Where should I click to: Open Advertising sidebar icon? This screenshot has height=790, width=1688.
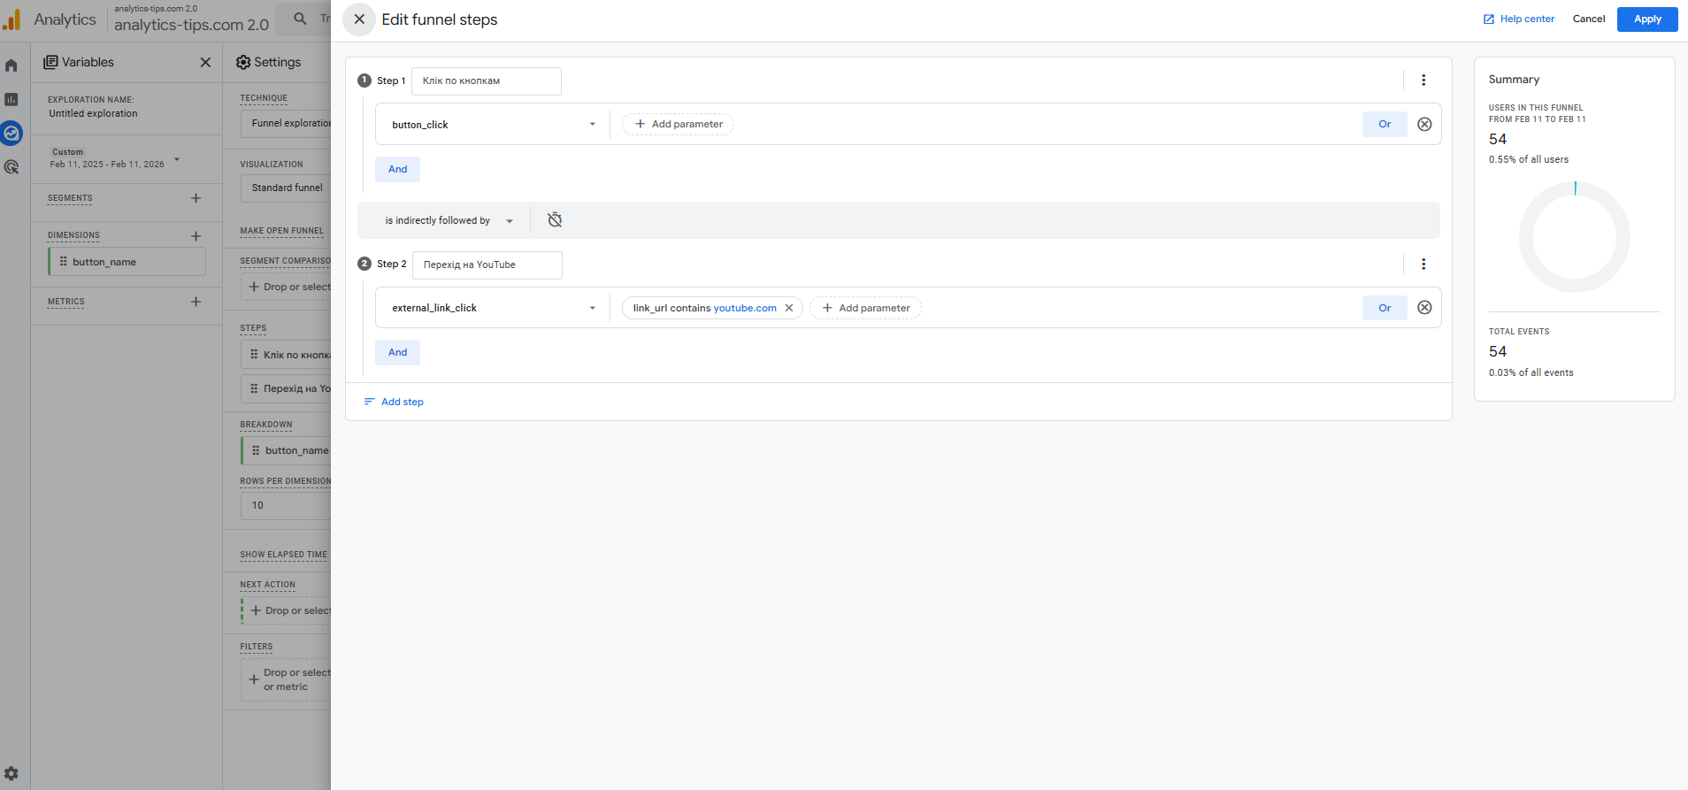click(12, 167)
